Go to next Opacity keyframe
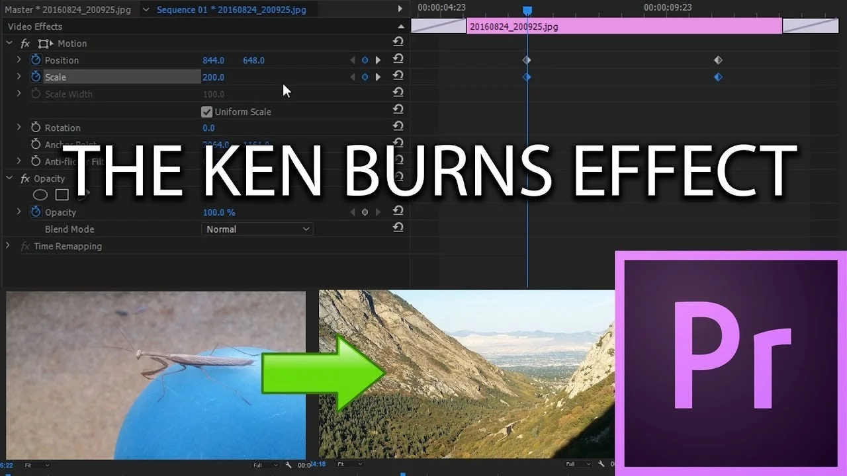Viewport: 847px width, 476px height. click(x=378, y=212)
